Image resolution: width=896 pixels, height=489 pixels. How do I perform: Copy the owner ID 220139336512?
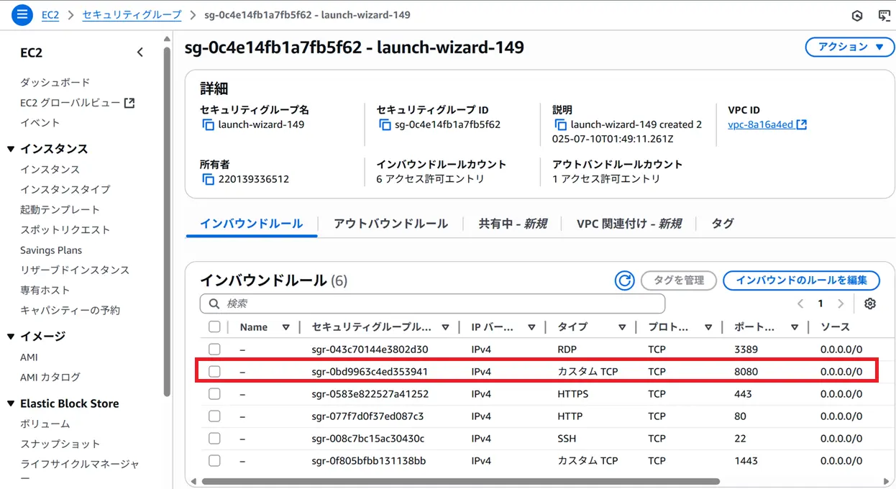[208, 179]
